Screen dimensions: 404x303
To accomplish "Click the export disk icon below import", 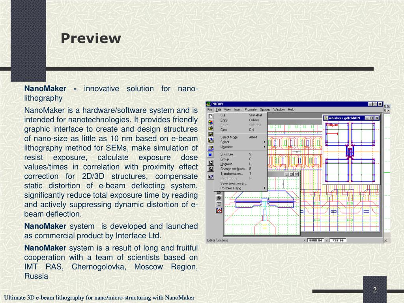I will pyautogui.click(x=211, y=169).
